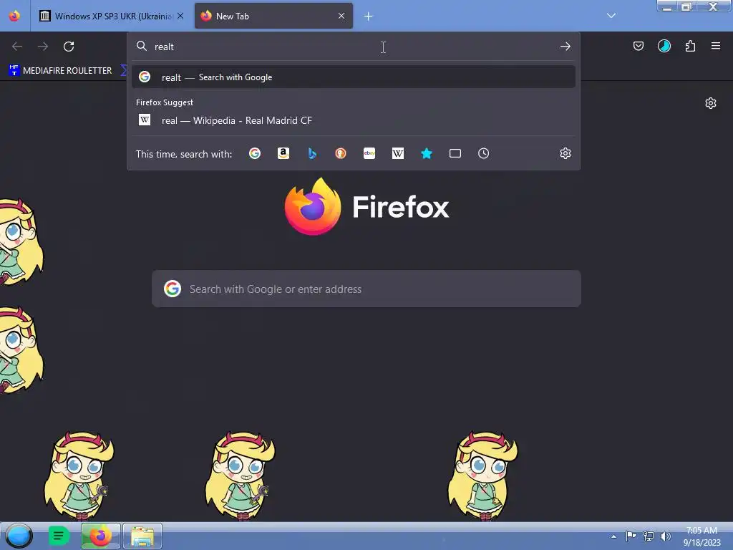Close the Windows XP SP3 UKR tab
The image size is (733, 550).
point(180,16)
